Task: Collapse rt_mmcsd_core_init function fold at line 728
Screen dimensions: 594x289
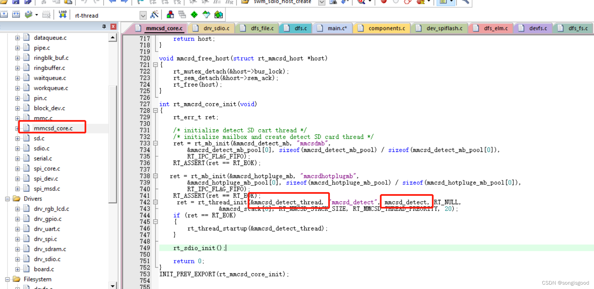Action: (x=155, y=110)
